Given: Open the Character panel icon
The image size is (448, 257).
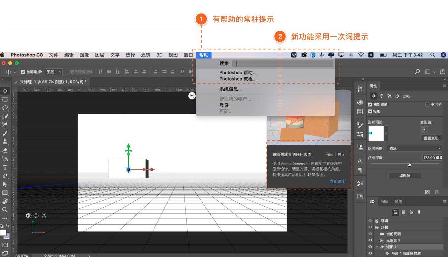Looking at the screenshot, I should tap(360, 161).
